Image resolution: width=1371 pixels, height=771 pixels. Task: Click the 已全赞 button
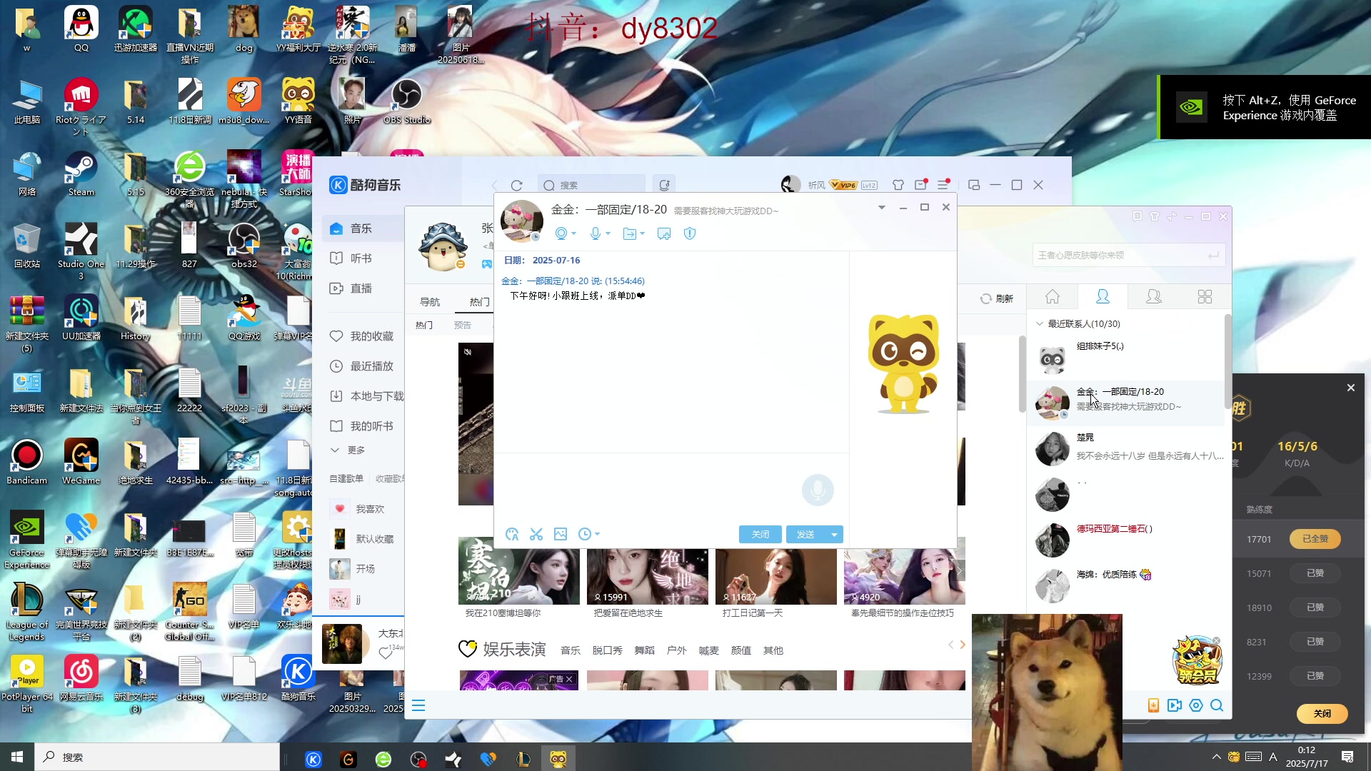[1315, 539]
